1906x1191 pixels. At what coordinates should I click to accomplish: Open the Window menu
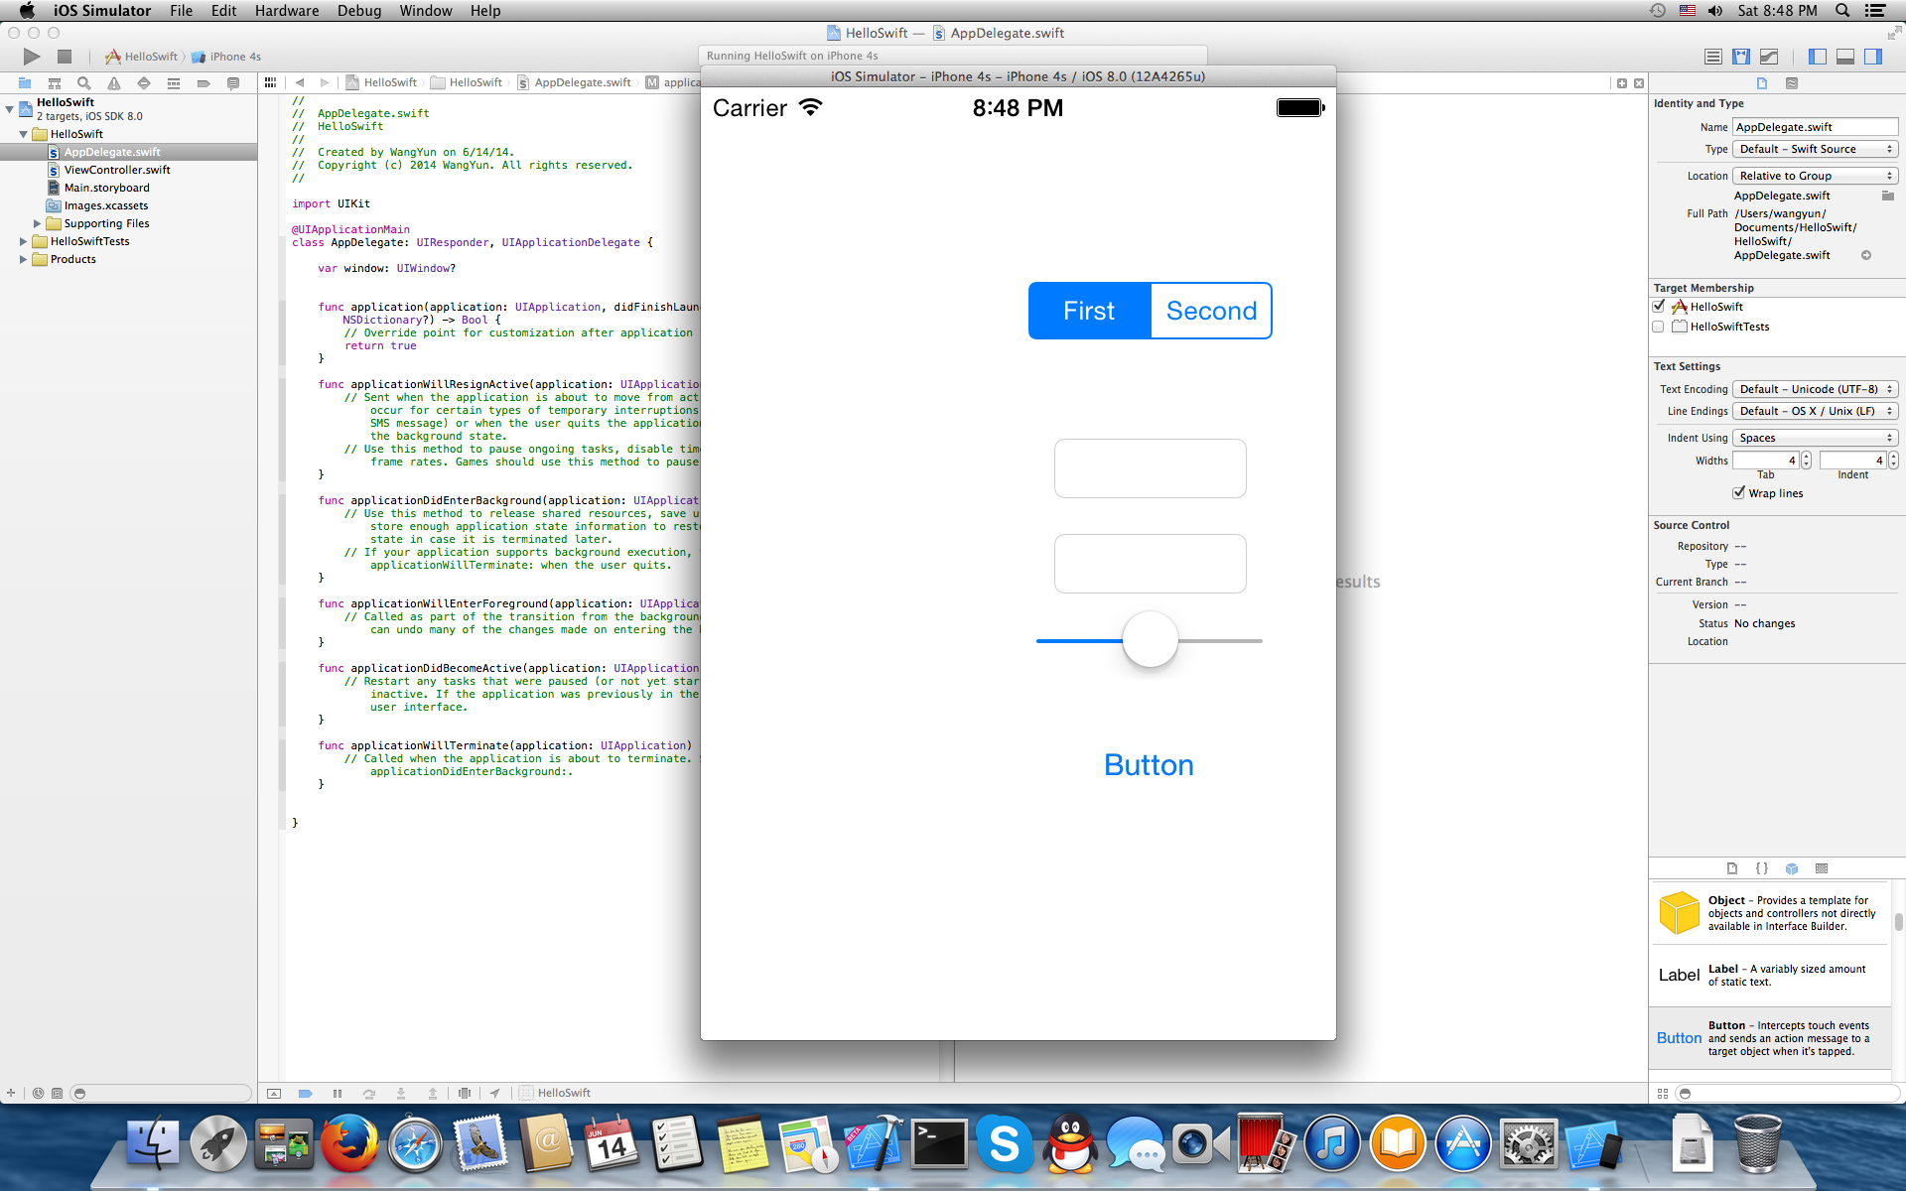point(426,11)
